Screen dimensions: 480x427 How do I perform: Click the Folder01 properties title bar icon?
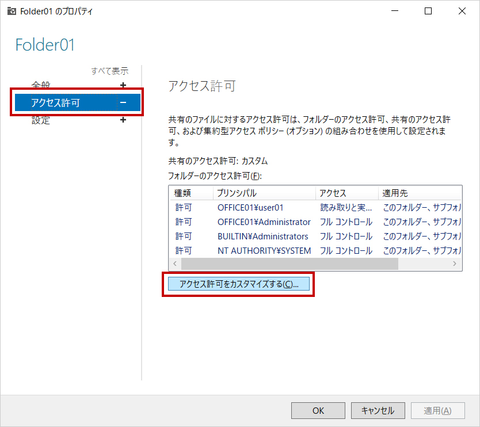point(11,11)
